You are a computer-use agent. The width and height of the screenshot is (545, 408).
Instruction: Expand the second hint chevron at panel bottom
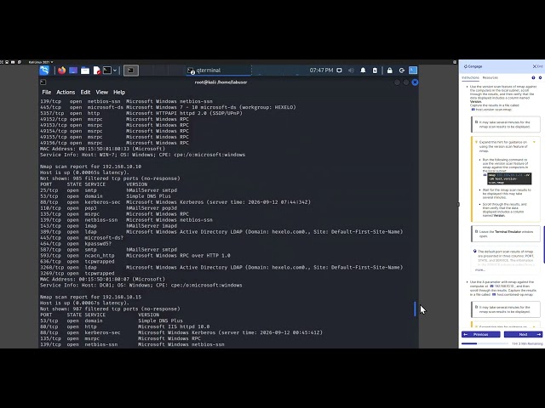(x=534, y=326)
